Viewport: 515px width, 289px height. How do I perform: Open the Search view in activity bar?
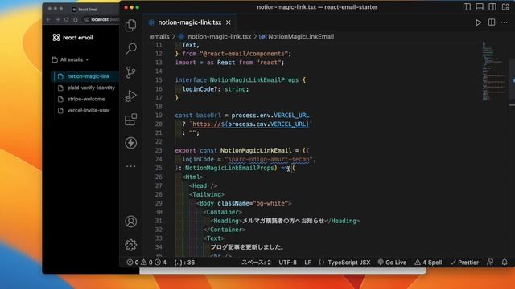pos(130,49)
